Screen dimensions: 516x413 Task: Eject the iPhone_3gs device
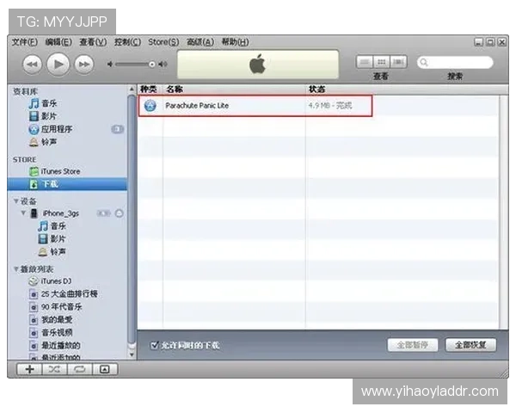119,213
